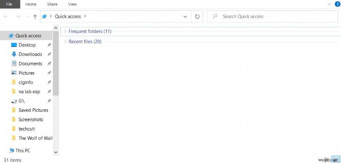Click the pin icon beside na lab exp
The width and height of the screenshot is (341, 163).
tap(49, 92)
